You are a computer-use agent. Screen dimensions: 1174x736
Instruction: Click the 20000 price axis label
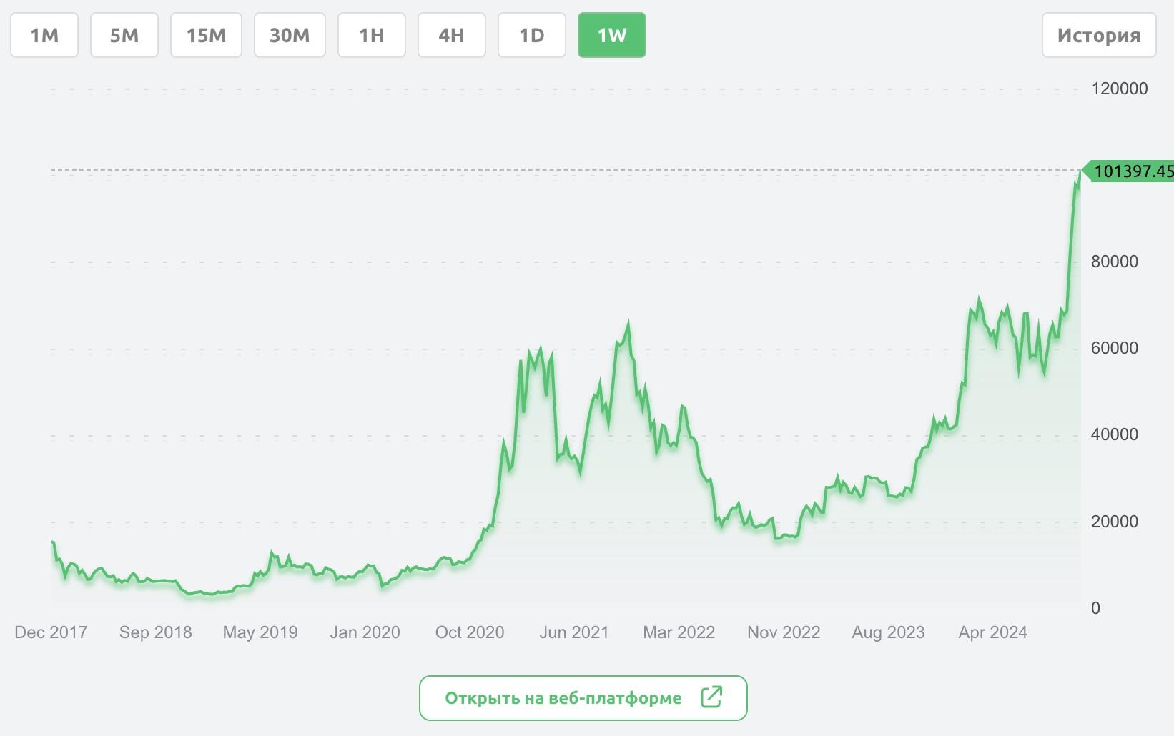(x=1114, y=522)
